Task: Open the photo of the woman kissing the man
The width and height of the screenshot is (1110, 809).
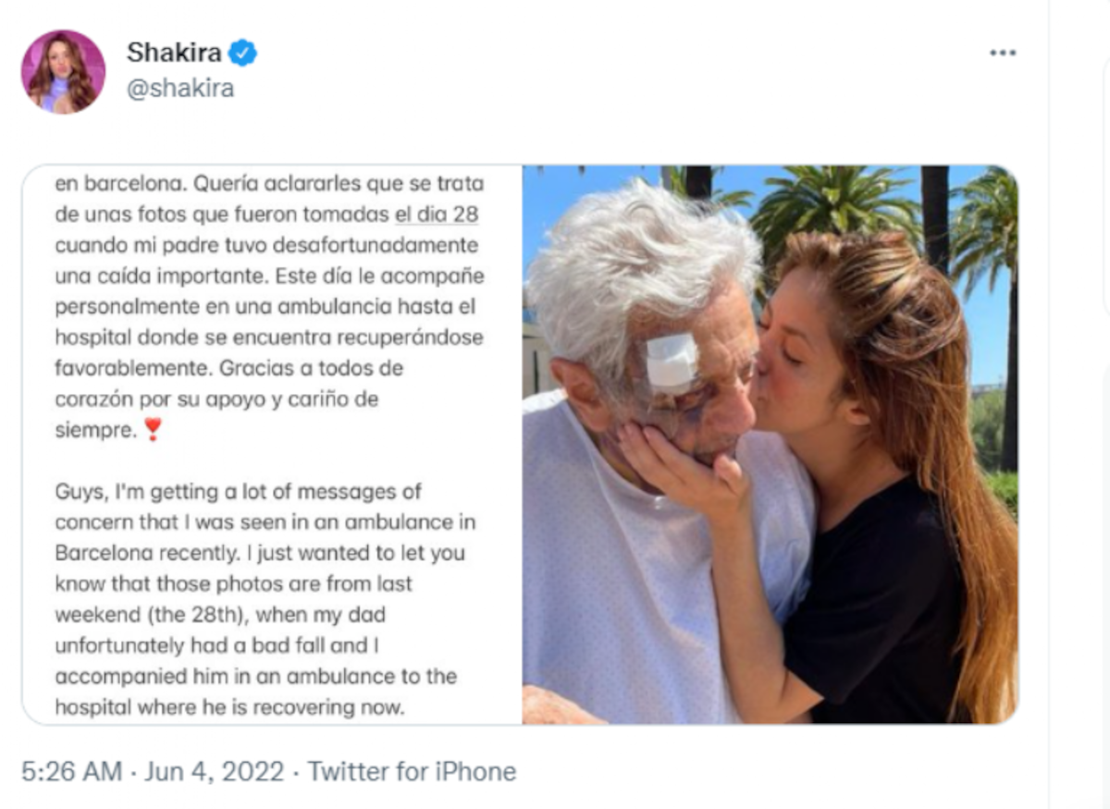Action: [770, 444]
